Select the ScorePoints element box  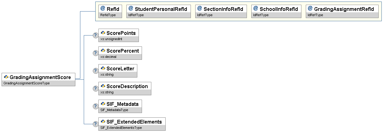click(x=121, y=33)
